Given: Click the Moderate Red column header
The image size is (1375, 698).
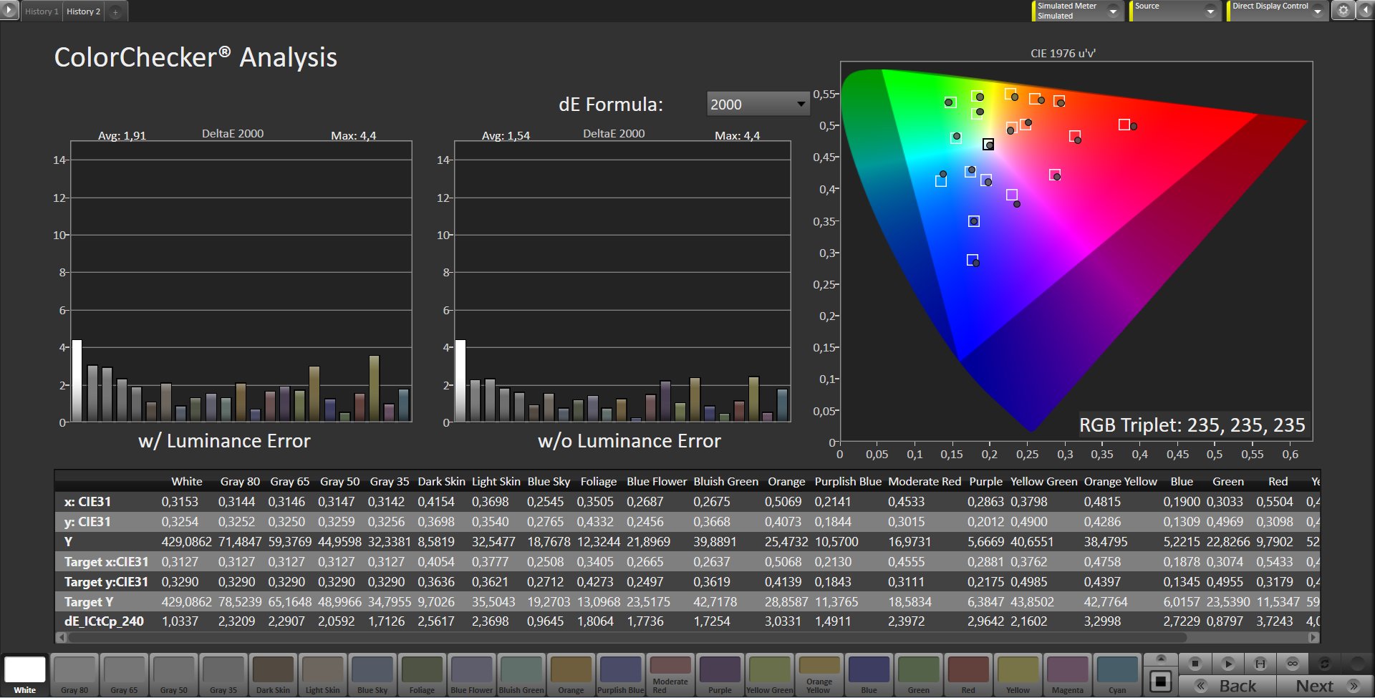Looking at the screenshot, I should pyautogui.click(x=925, y=482).
